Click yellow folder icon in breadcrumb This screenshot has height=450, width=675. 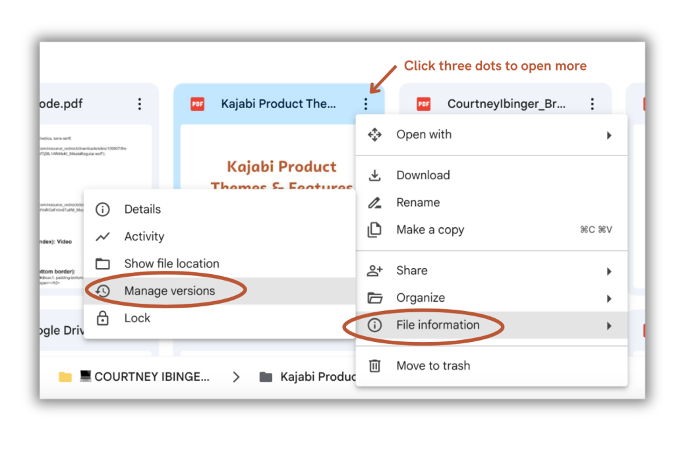point(65,378)
